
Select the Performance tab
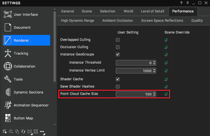[x=183, y=11]
